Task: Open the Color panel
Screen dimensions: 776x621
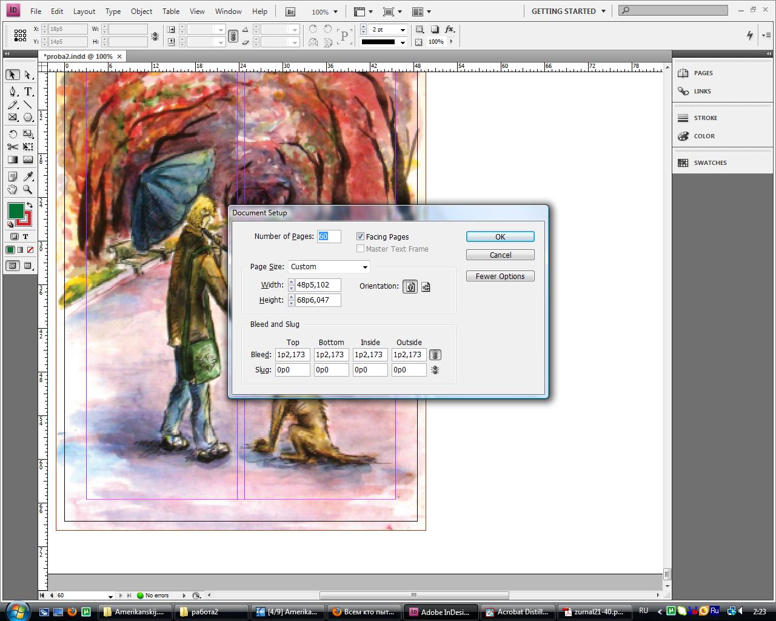Action: (704, 136)
